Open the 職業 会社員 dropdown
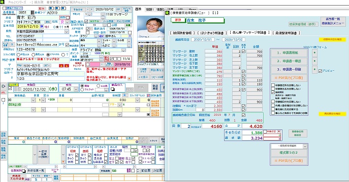Screen dimensions: 349x182 pyautogui.click(x=101, y=57)
